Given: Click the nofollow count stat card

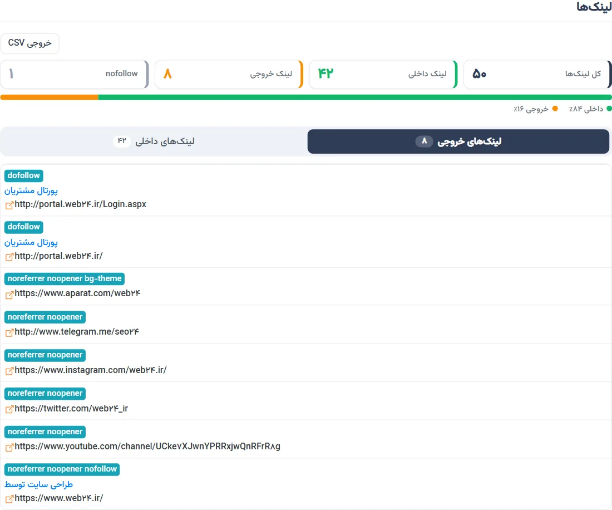Looking at the screenshot, I should pyautogui.click(x=75, y=74).
